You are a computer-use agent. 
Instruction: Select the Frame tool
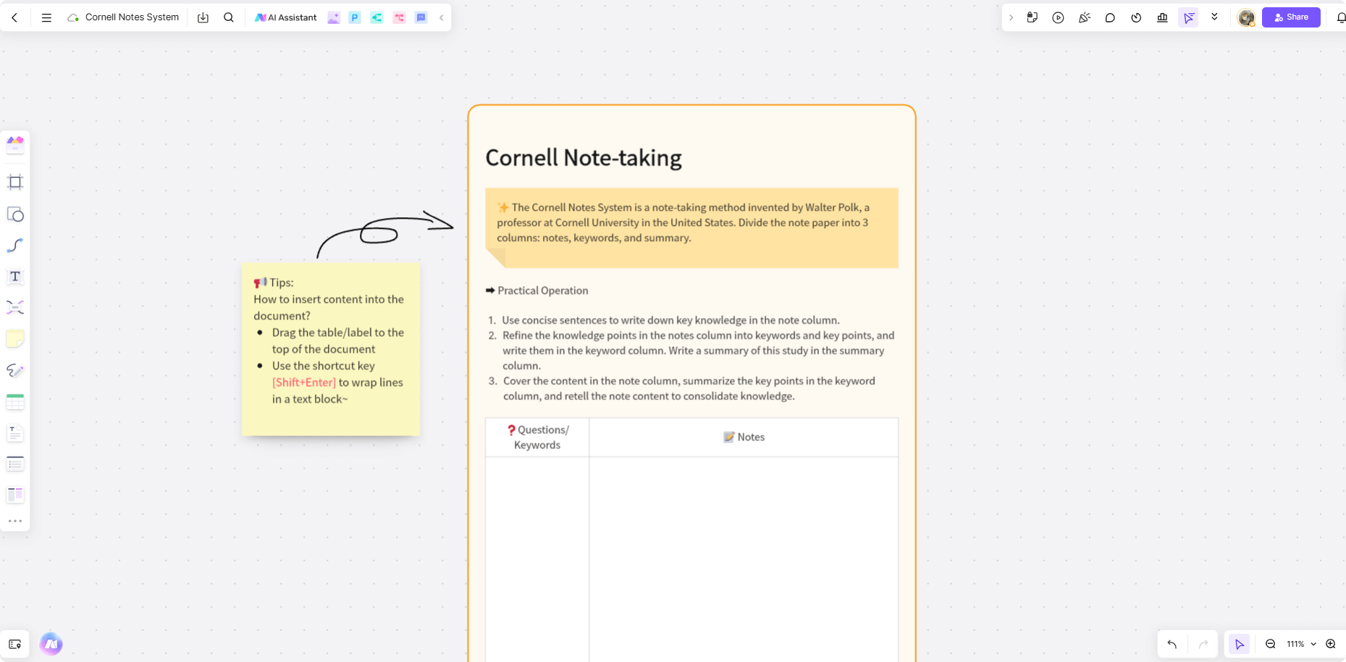[x=15, y=182]
